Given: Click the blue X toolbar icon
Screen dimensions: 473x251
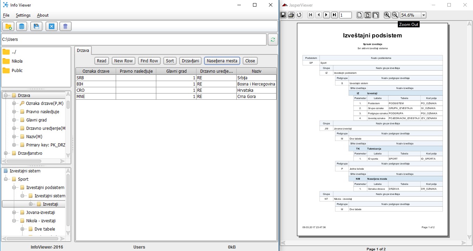Looking at the screenshot, I should tap(51, 26).
